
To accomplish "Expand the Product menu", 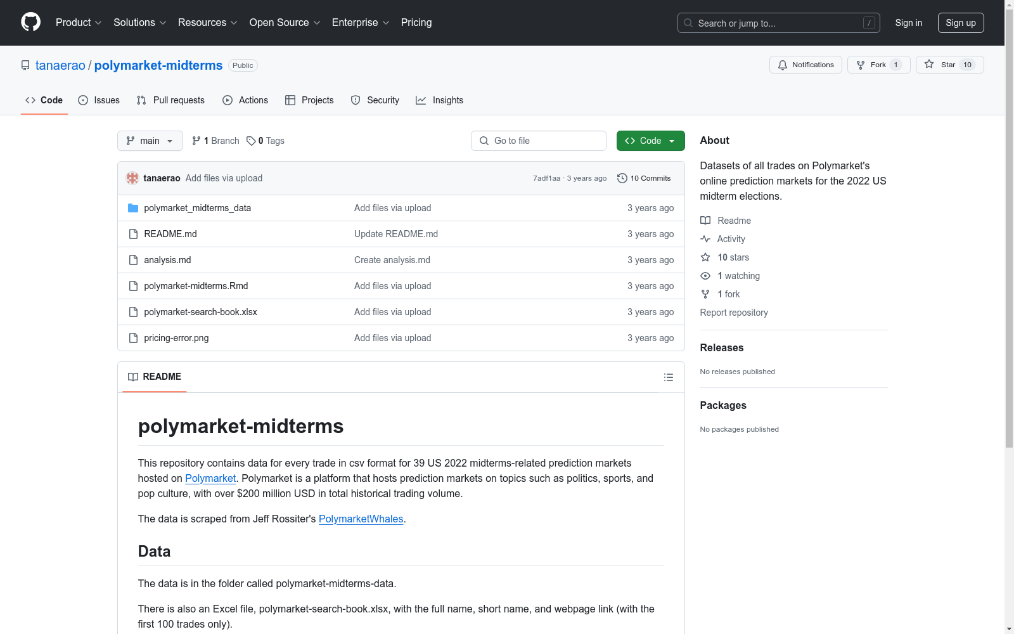I will 79,22.
